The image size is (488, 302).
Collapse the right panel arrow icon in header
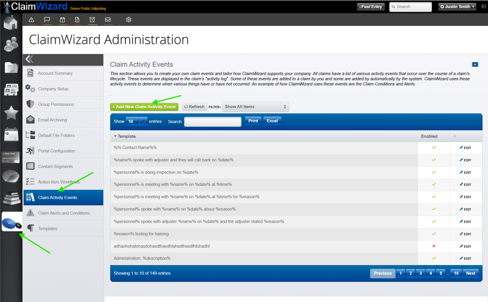[x=484, y=6]
